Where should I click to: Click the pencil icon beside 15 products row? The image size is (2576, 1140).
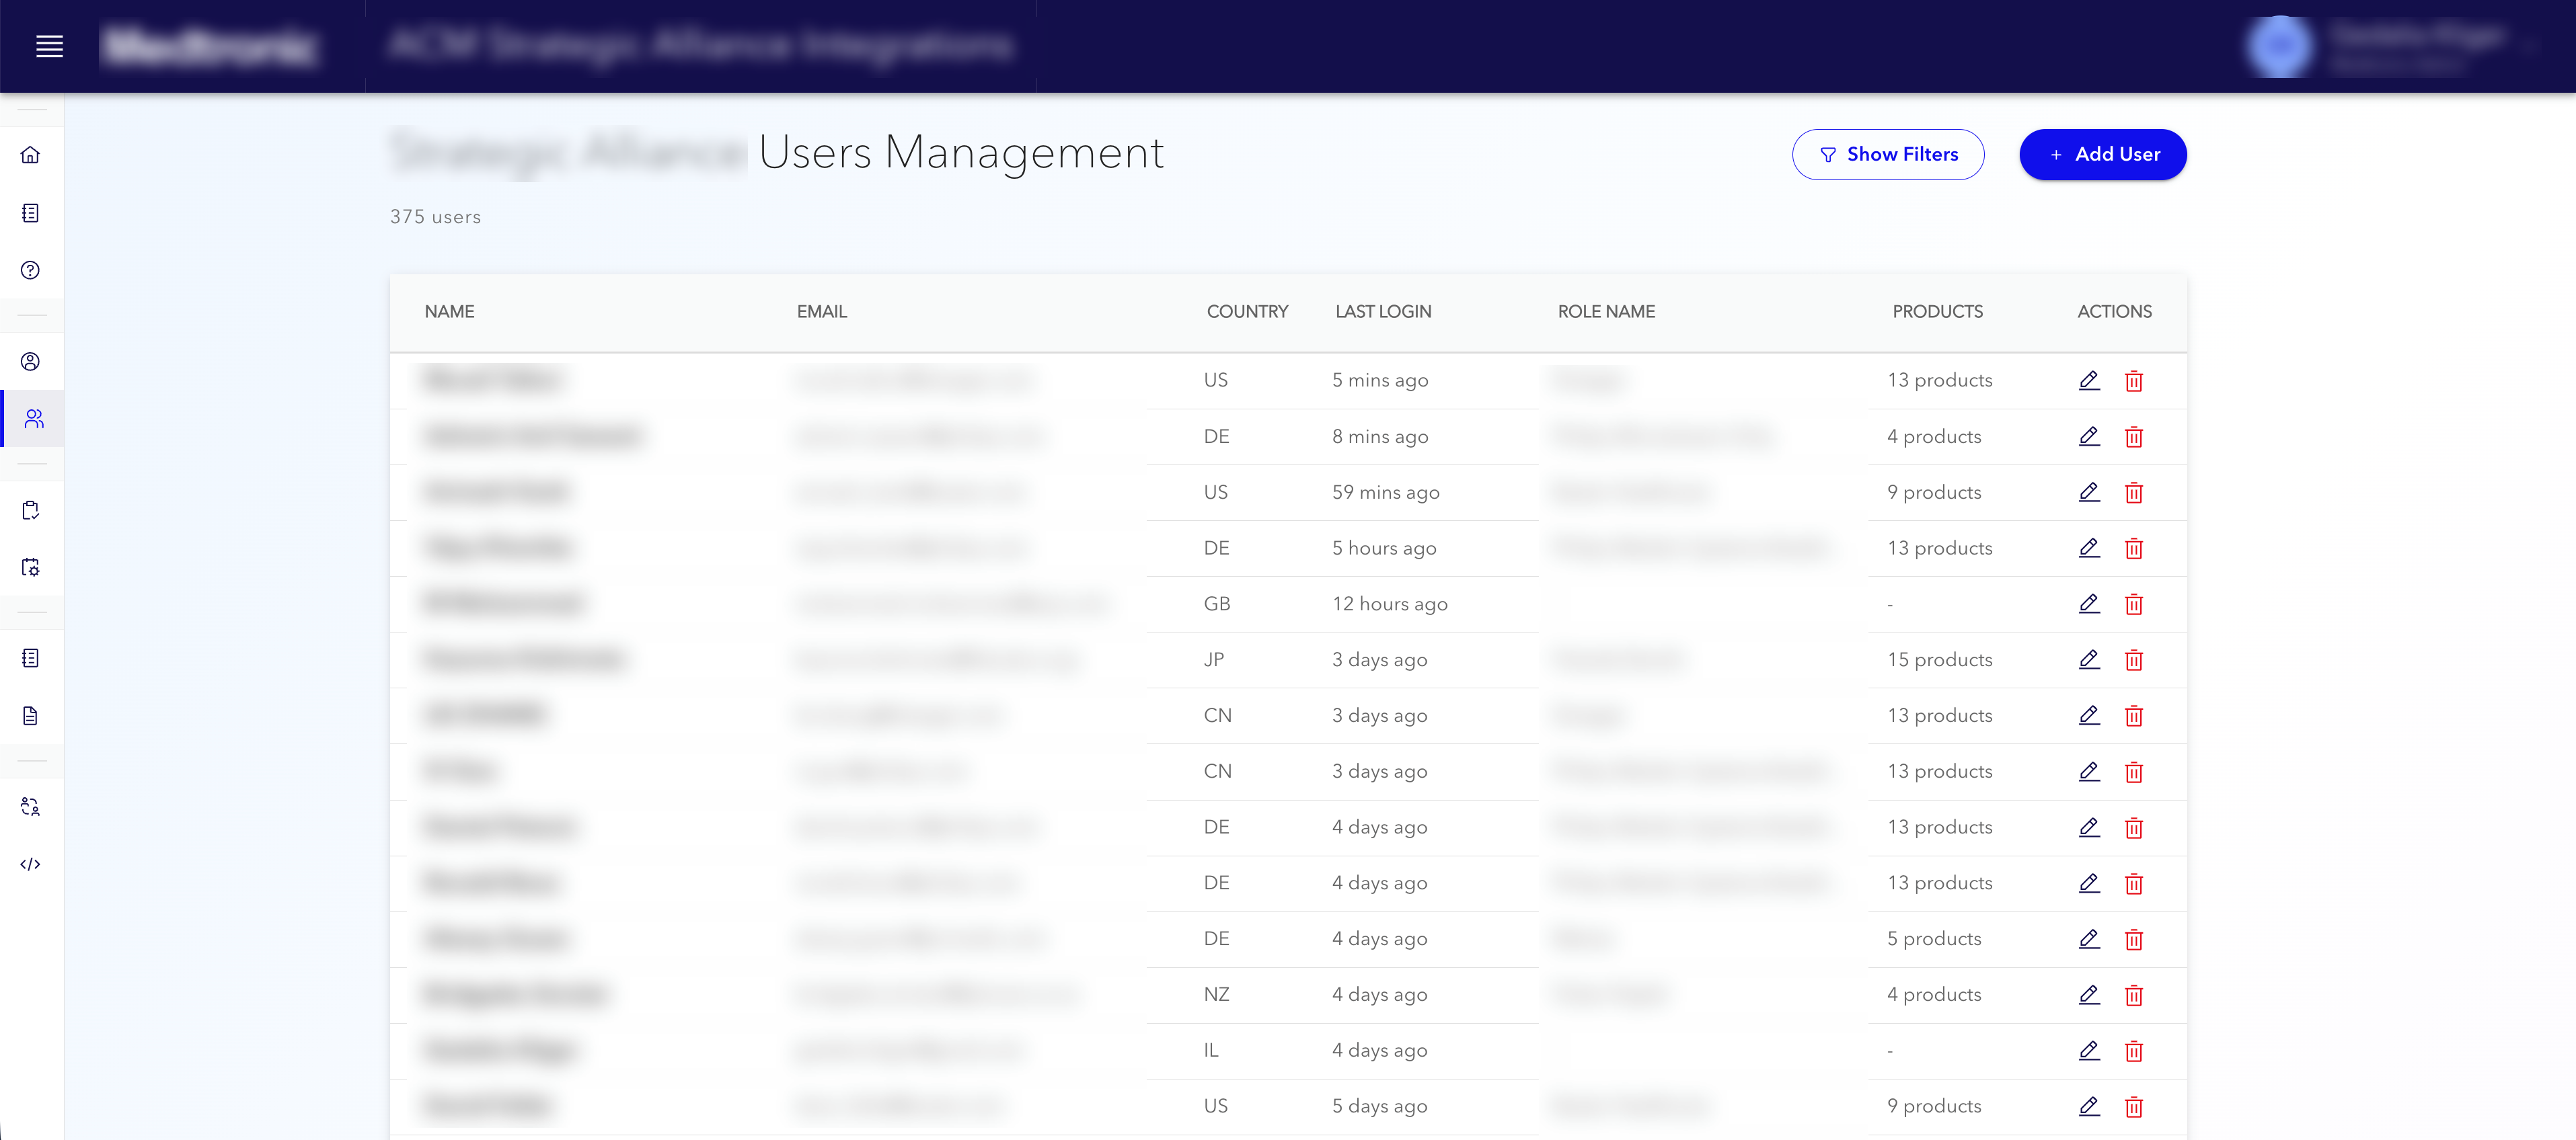pos(2089,661)
